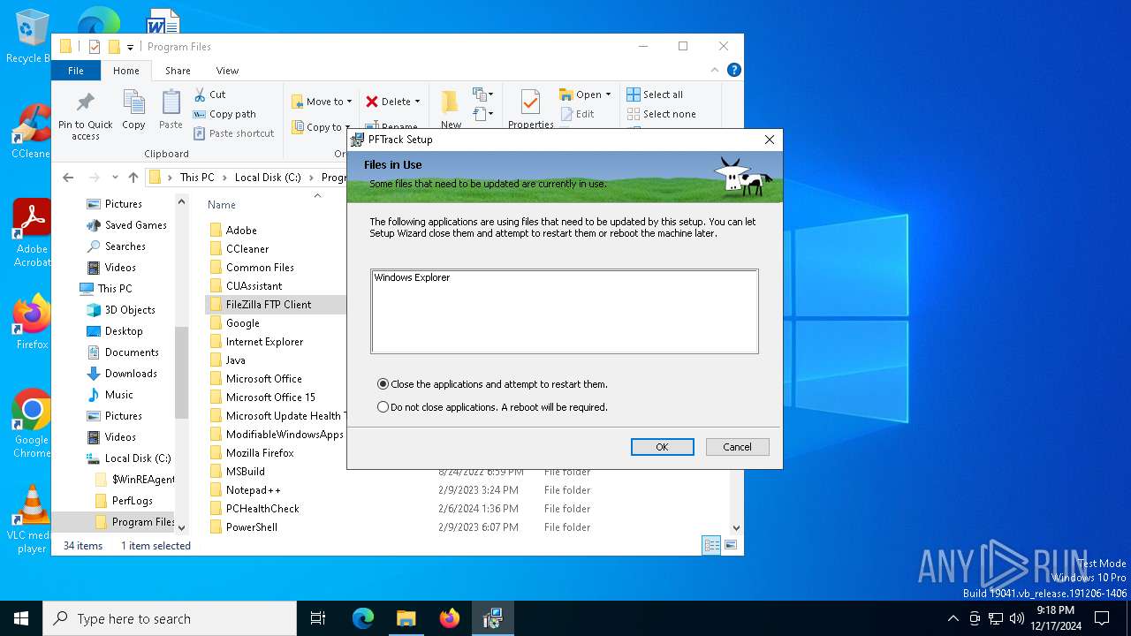Click Edit in the ribbon
1131x636 pixels.
coord(577,114)
